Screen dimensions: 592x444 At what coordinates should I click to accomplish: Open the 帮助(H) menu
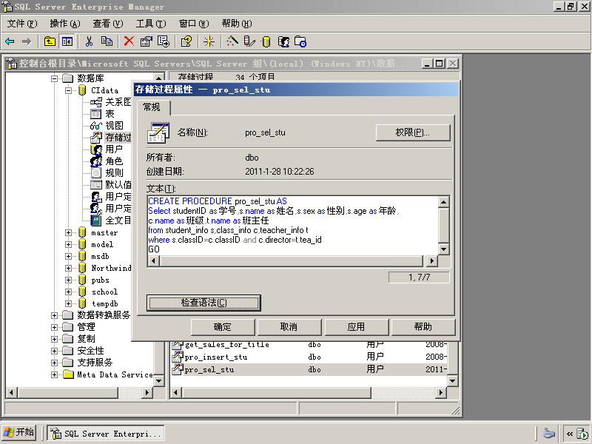[x=237, y=24]
